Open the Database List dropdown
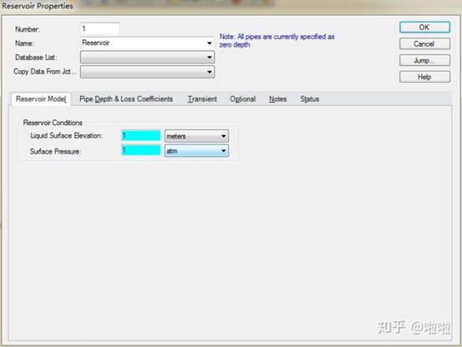462x347 pixels. click(x=147, y=57)
